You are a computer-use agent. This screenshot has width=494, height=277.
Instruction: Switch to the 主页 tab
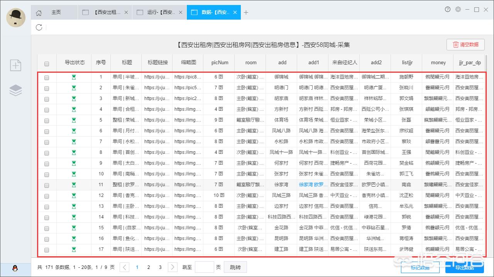(x=56, y=12)
